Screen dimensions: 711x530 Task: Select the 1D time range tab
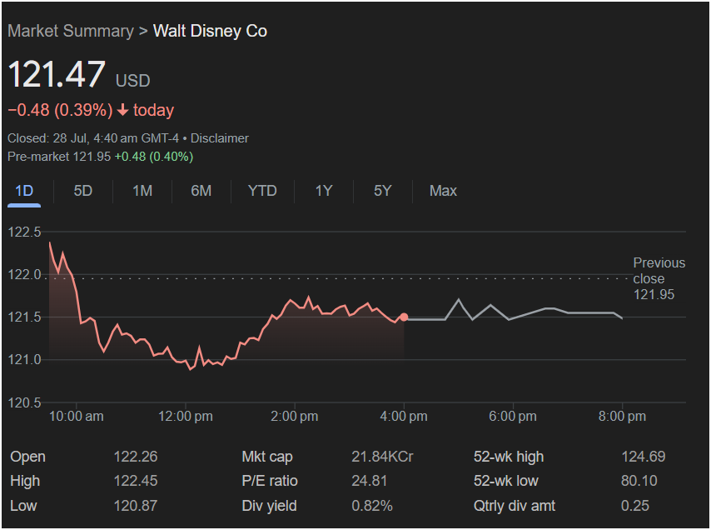pyautogui.click(x=24, y=191)
